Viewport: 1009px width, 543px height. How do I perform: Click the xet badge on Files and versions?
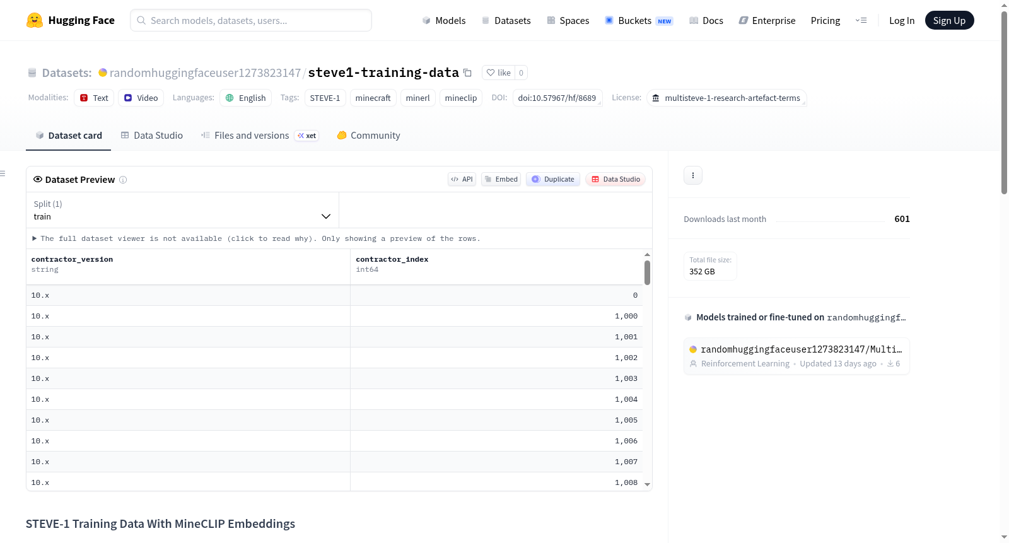[307, 136]
